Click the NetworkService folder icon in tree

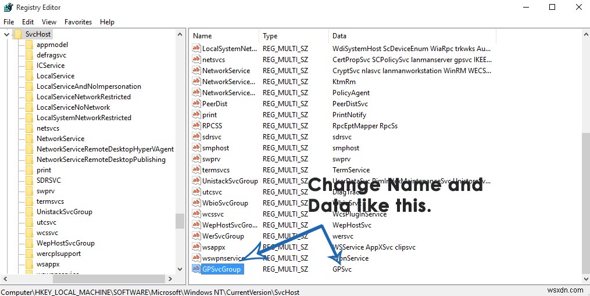coord(29,139)
